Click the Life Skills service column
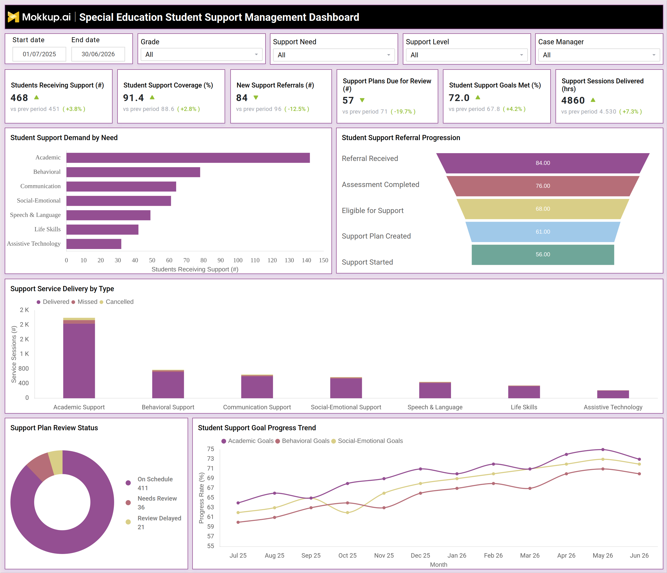This screenshot has height=573, width=667. (x=524, y=392)
